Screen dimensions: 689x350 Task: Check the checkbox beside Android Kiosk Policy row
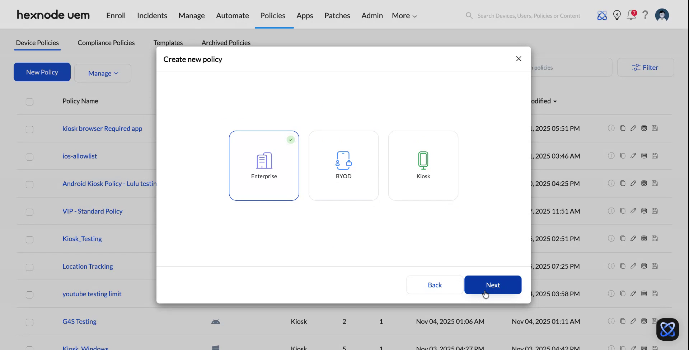(x=29, y=185)
